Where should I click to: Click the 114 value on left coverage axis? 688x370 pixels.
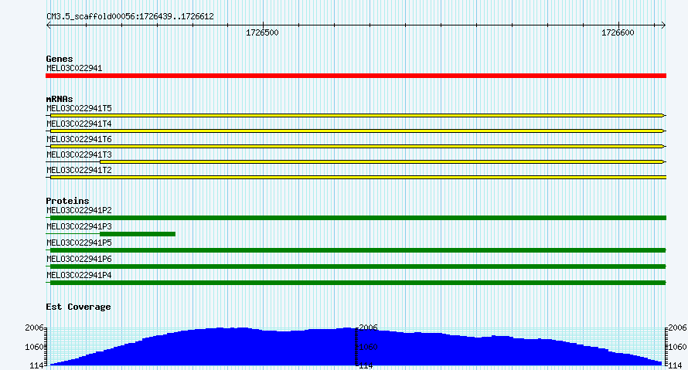pos(36,365)
